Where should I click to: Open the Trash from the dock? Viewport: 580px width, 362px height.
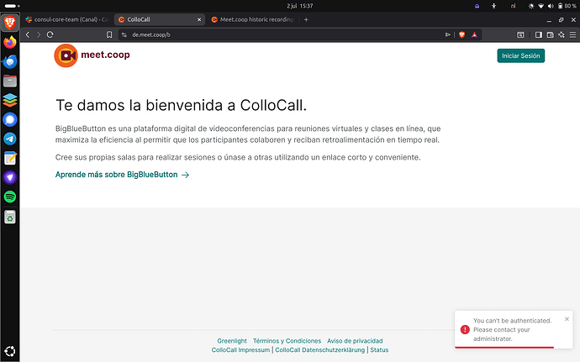click(x=10, y=217)
